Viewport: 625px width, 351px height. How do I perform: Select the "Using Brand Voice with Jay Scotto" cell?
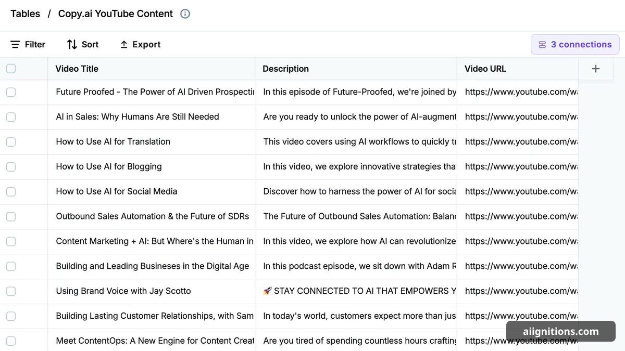pos(152,291)
